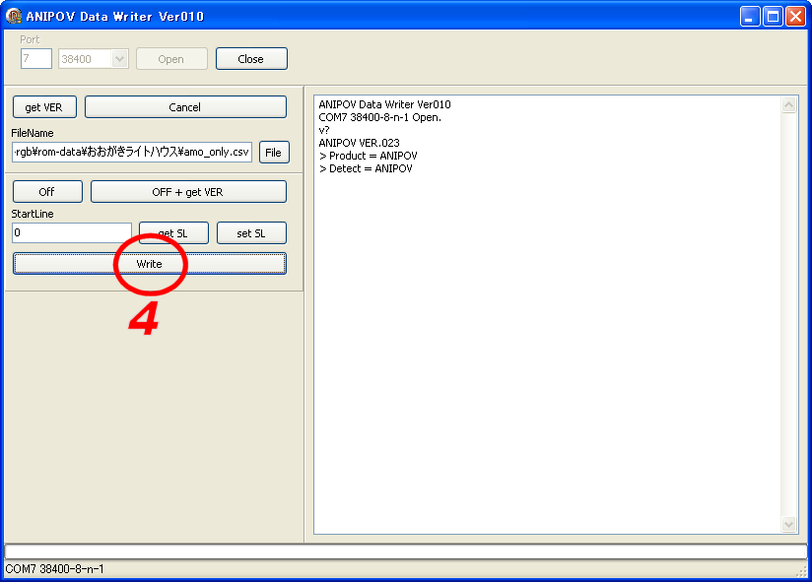Close the ANIPOV Data Writer window
Image resolution: width=812 pixels, height=582 pixels.
[x=795, y=17]
